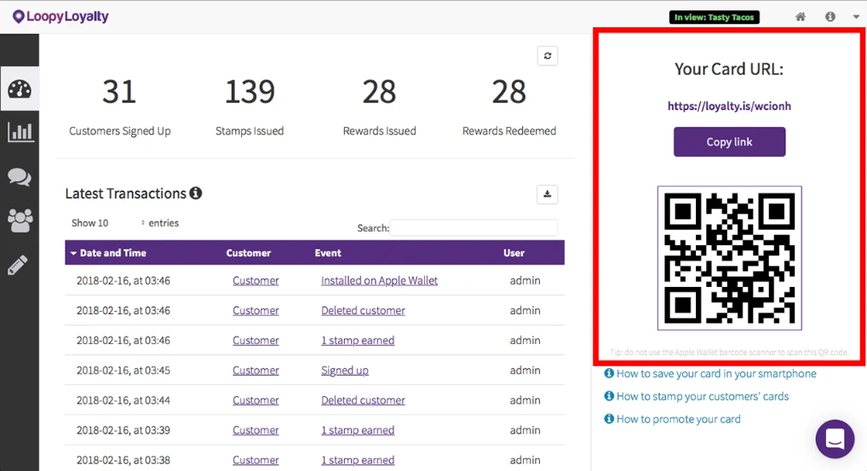Click the Copy link button
This screenshot has width=867, height=471.
(729, 142)
